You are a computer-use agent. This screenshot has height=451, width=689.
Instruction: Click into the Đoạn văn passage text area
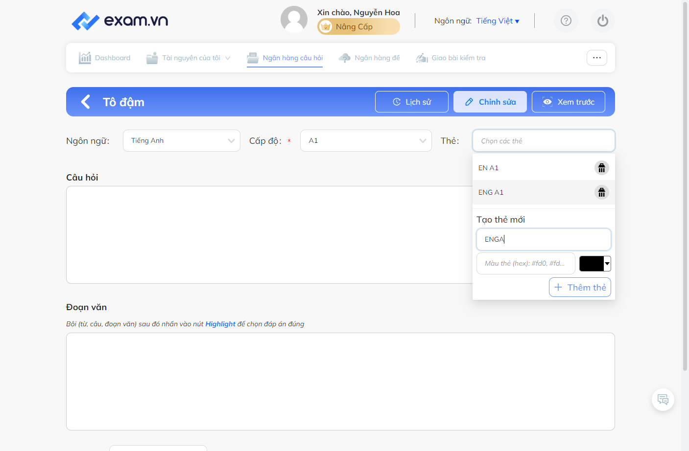[x=340, y=382]
